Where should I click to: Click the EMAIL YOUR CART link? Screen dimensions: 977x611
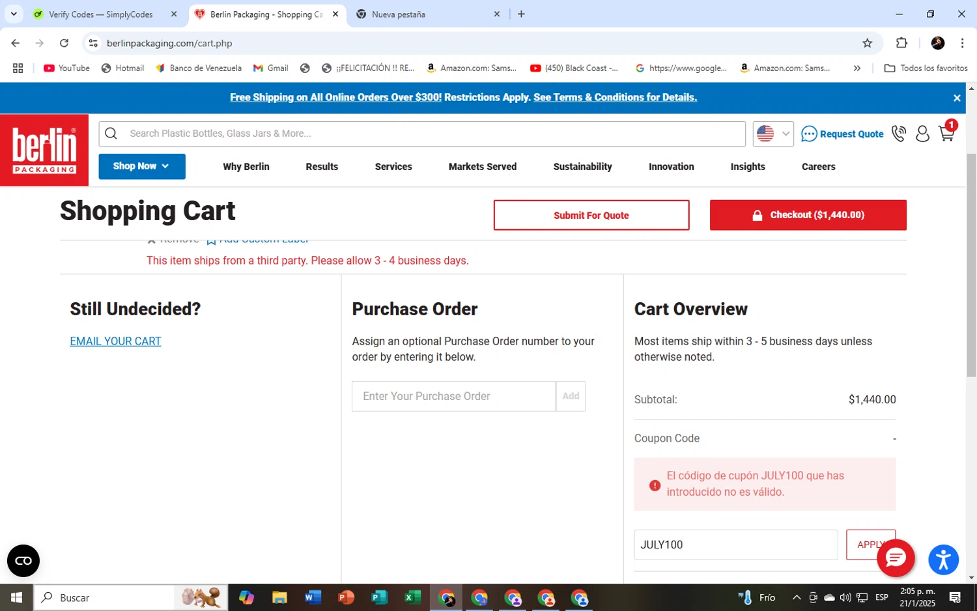point(115,341)
